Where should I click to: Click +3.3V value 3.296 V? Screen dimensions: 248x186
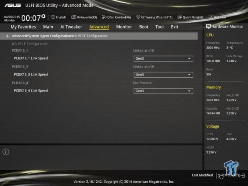tap(211, 152)
